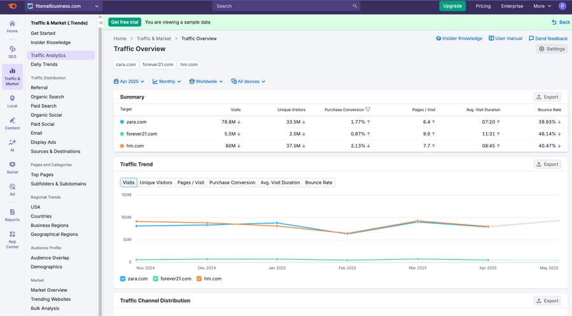Open the All devices dropdown

[248, 81]
